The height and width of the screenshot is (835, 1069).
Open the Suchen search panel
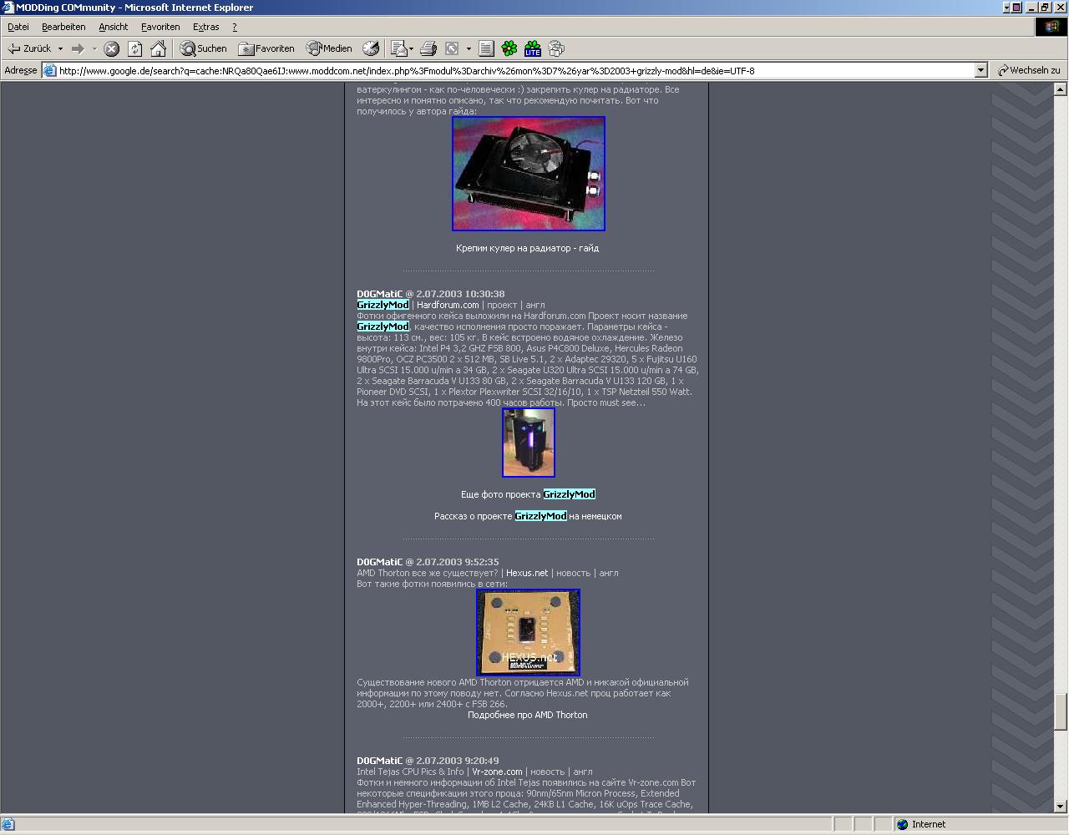pyautogui.click(x=204, y=48)
